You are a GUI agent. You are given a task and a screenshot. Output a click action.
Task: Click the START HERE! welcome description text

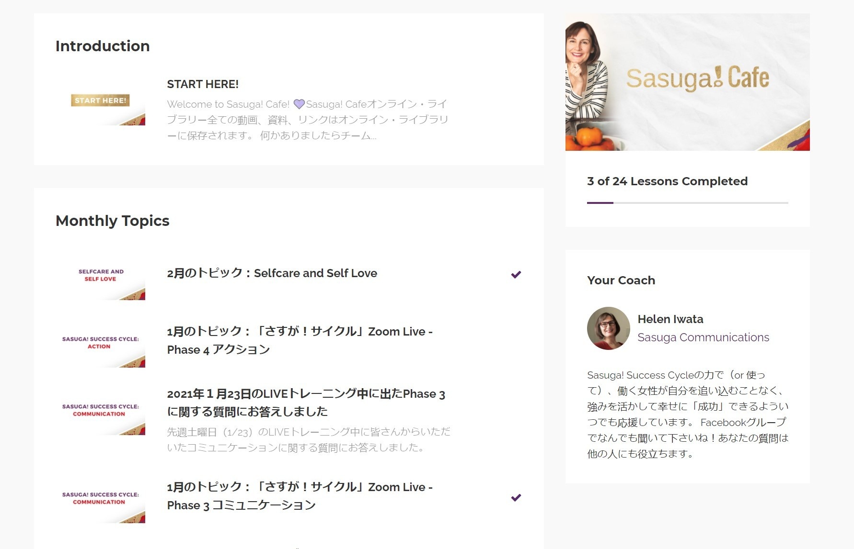pos(307,120)
